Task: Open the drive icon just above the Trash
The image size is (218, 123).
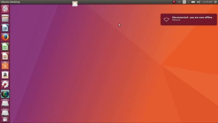Action: tap(5, 113)
